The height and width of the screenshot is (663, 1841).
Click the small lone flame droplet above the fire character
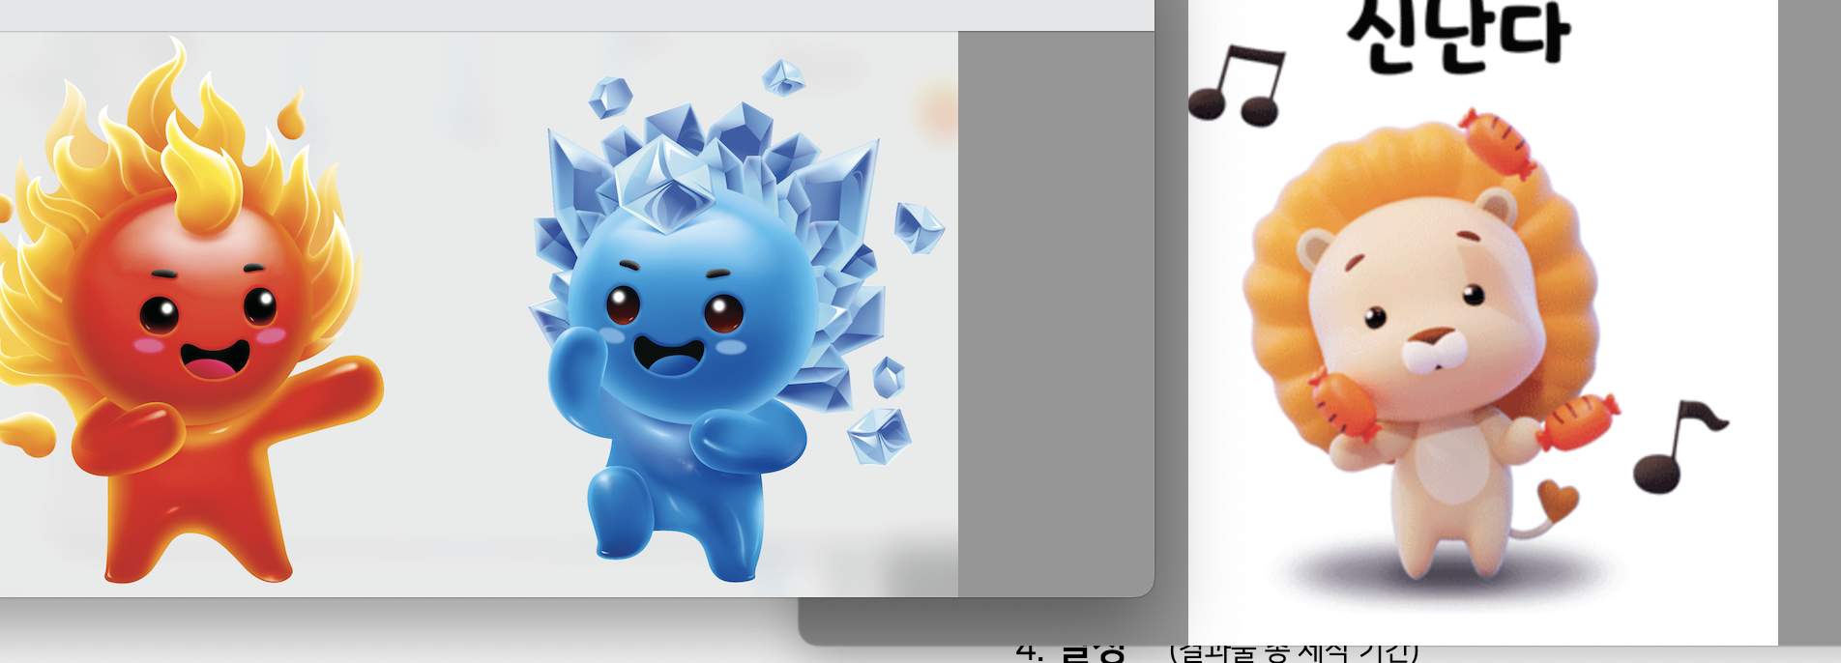point(291,116)
